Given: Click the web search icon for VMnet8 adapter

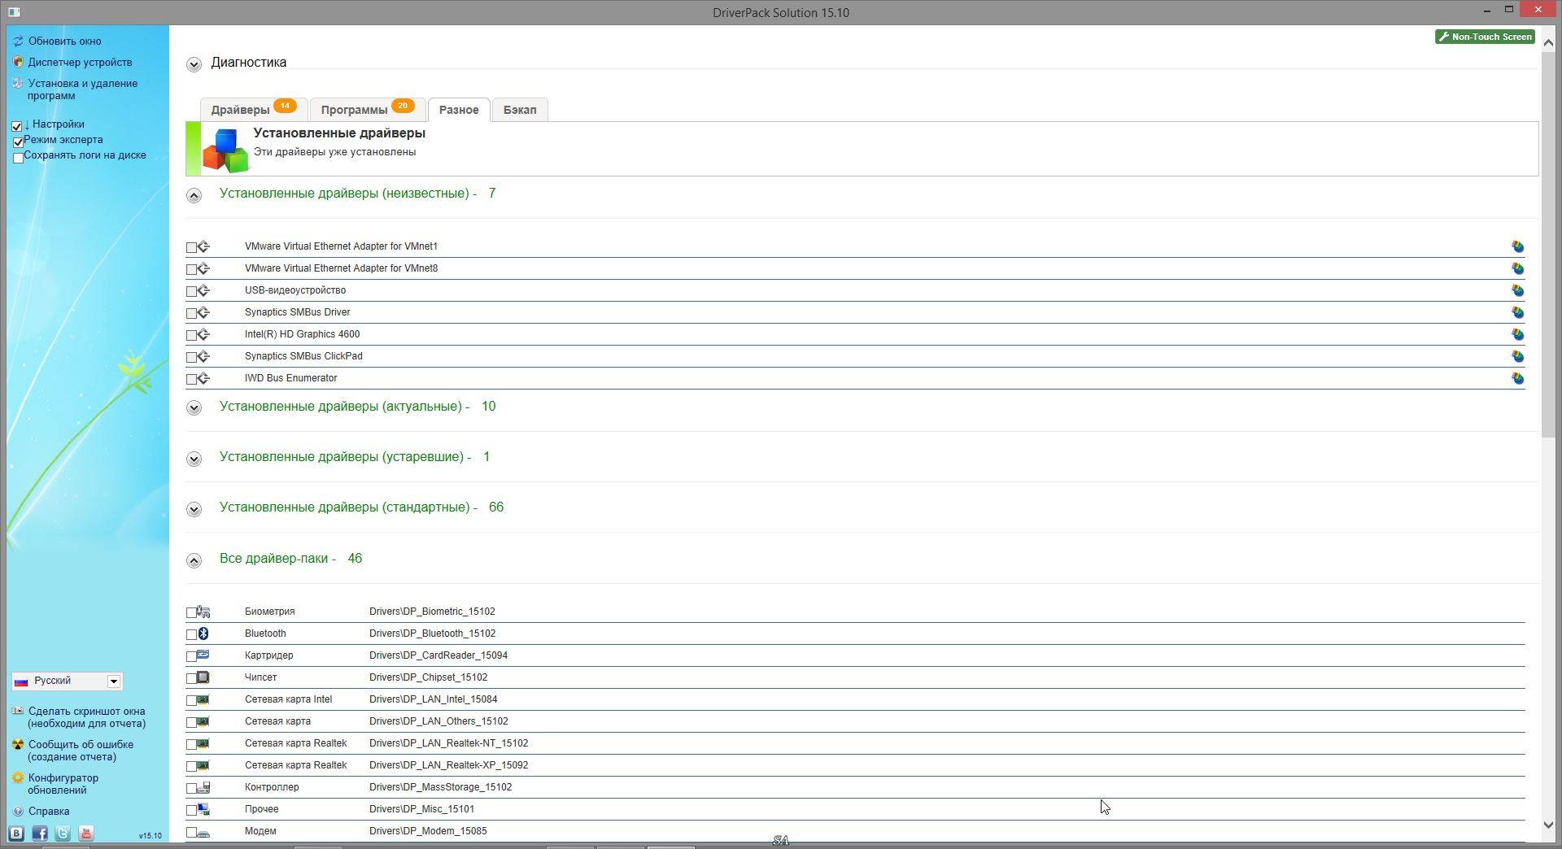Looking at the screenshot, I should tap(1517, 268).
